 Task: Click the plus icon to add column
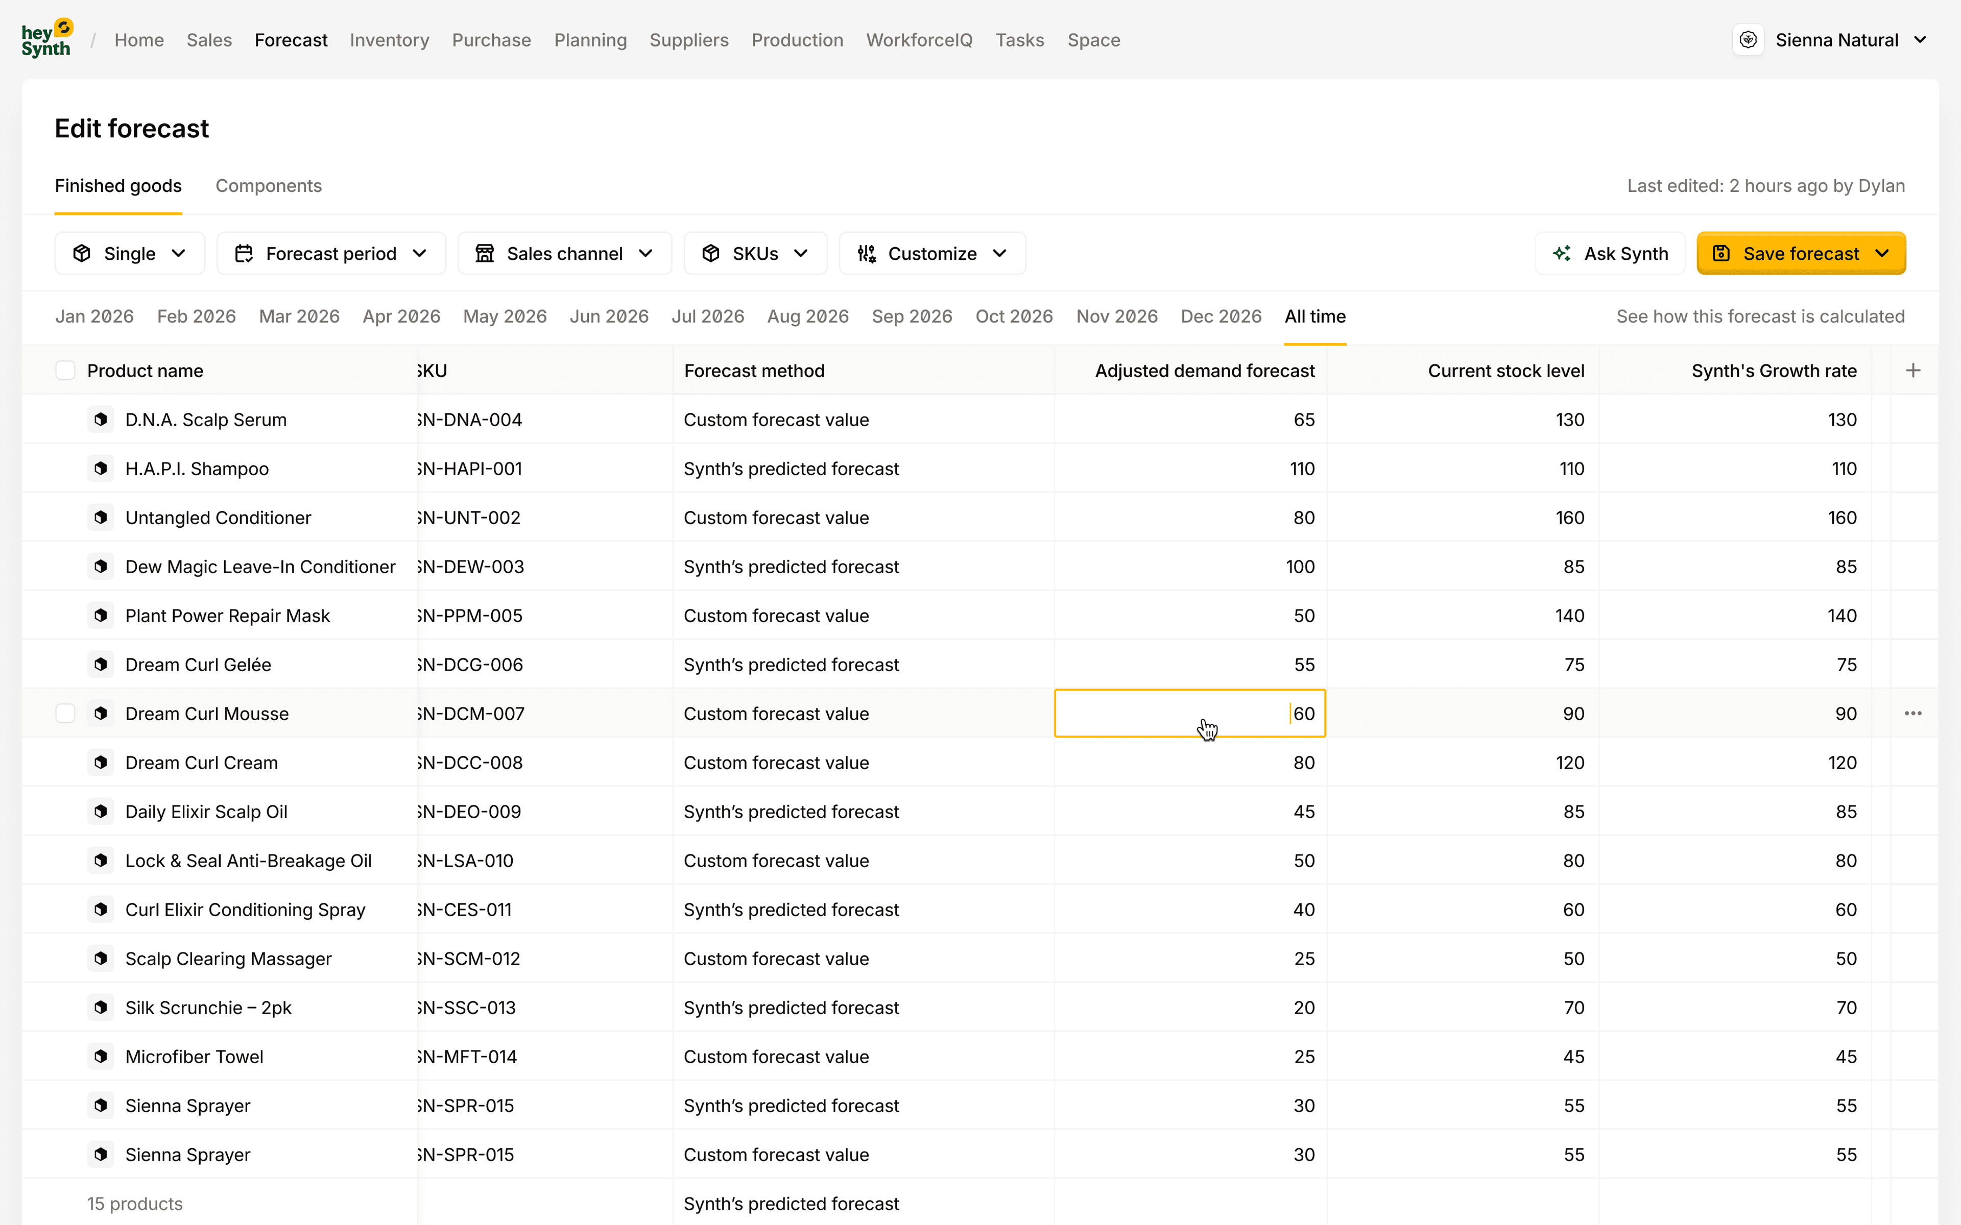pyautogui.click(x=1912, y=370)
